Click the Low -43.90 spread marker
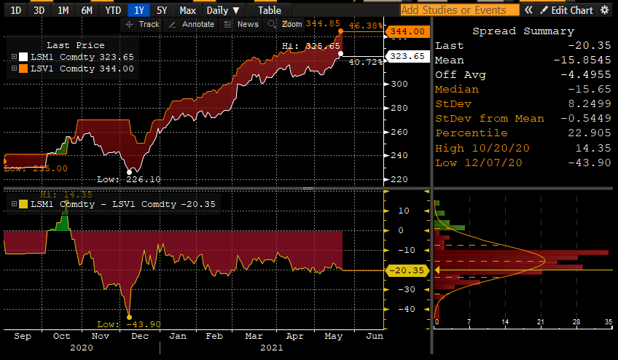Image resolution: width=618 pixels, height=360 pixels. 130,317
